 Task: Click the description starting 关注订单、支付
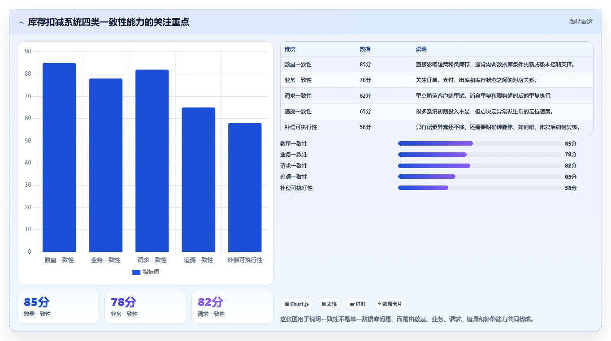(x=477, y=80)
